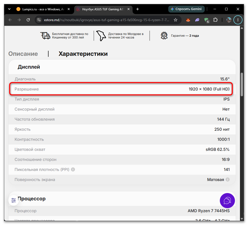Open the tab search dropdown arrow
Viewport: 248px width, 225px height.
click(x=9, y=9)
